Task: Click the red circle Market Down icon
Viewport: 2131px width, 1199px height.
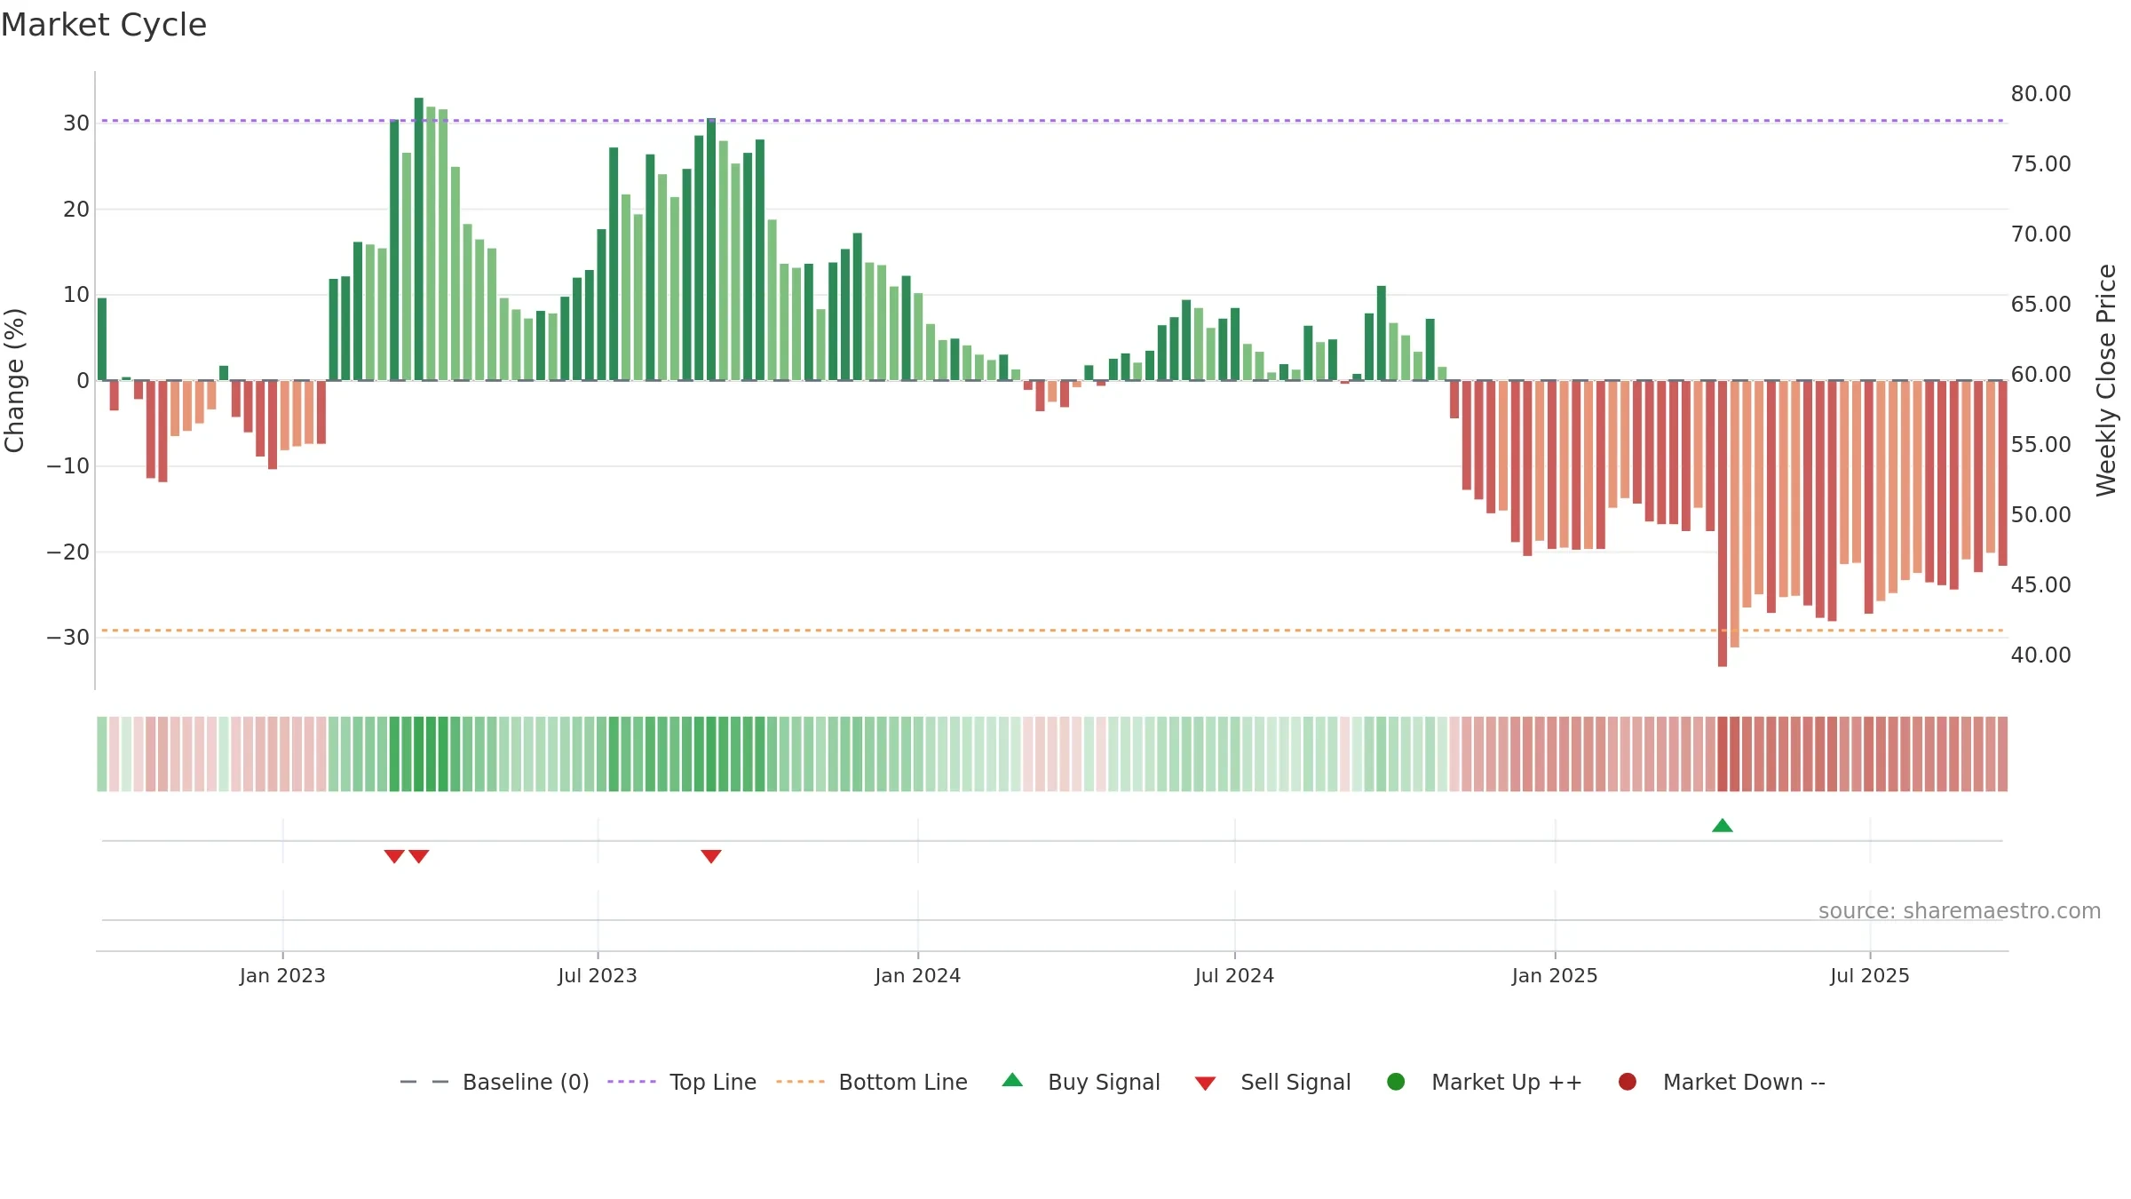Action: click(1628, 1082)
